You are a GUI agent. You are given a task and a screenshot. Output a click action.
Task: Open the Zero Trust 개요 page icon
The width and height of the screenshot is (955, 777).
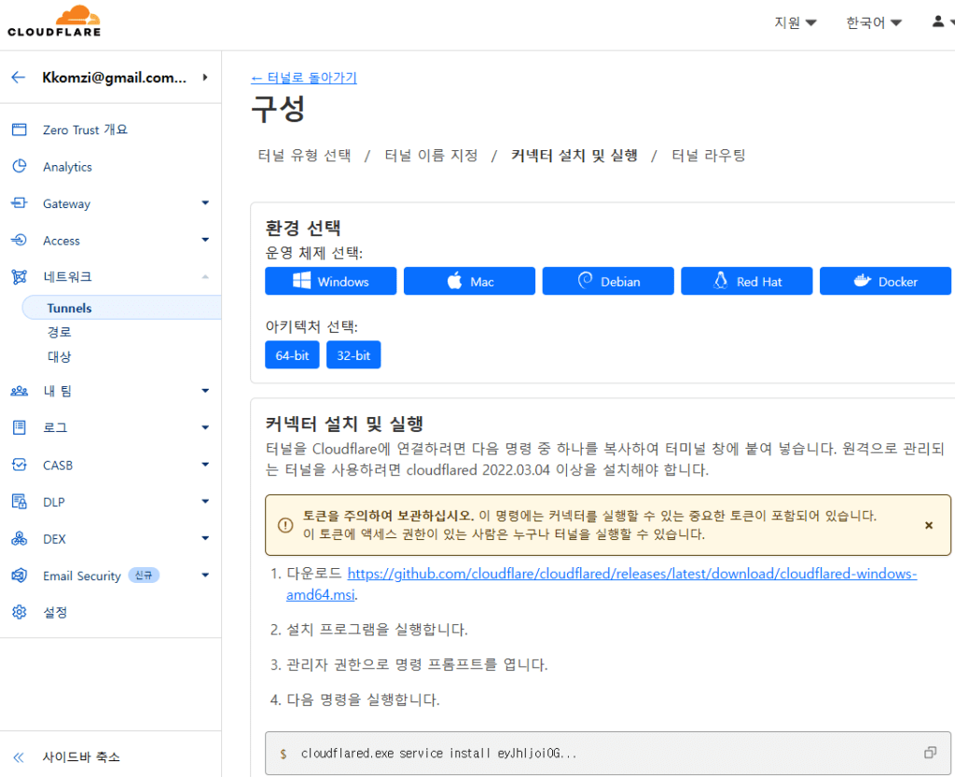(20, 129)
